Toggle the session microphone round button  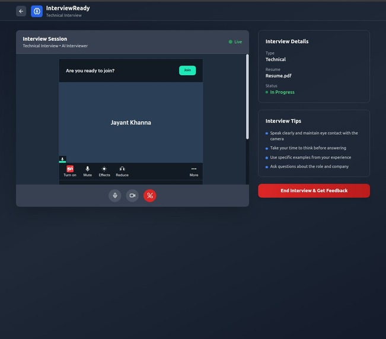pyautogui.click(x=115, y=196)
